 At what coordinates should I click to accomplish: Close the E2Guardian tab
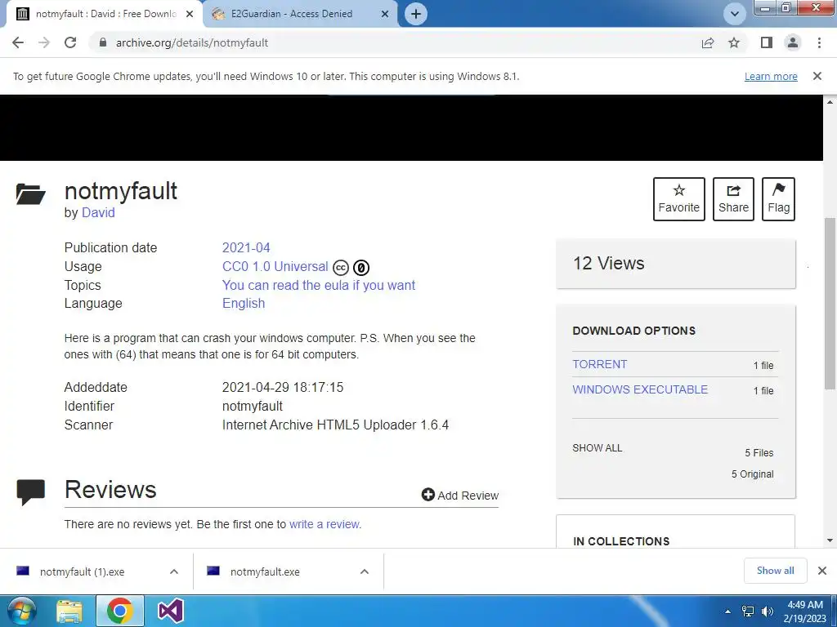[385, 14]
